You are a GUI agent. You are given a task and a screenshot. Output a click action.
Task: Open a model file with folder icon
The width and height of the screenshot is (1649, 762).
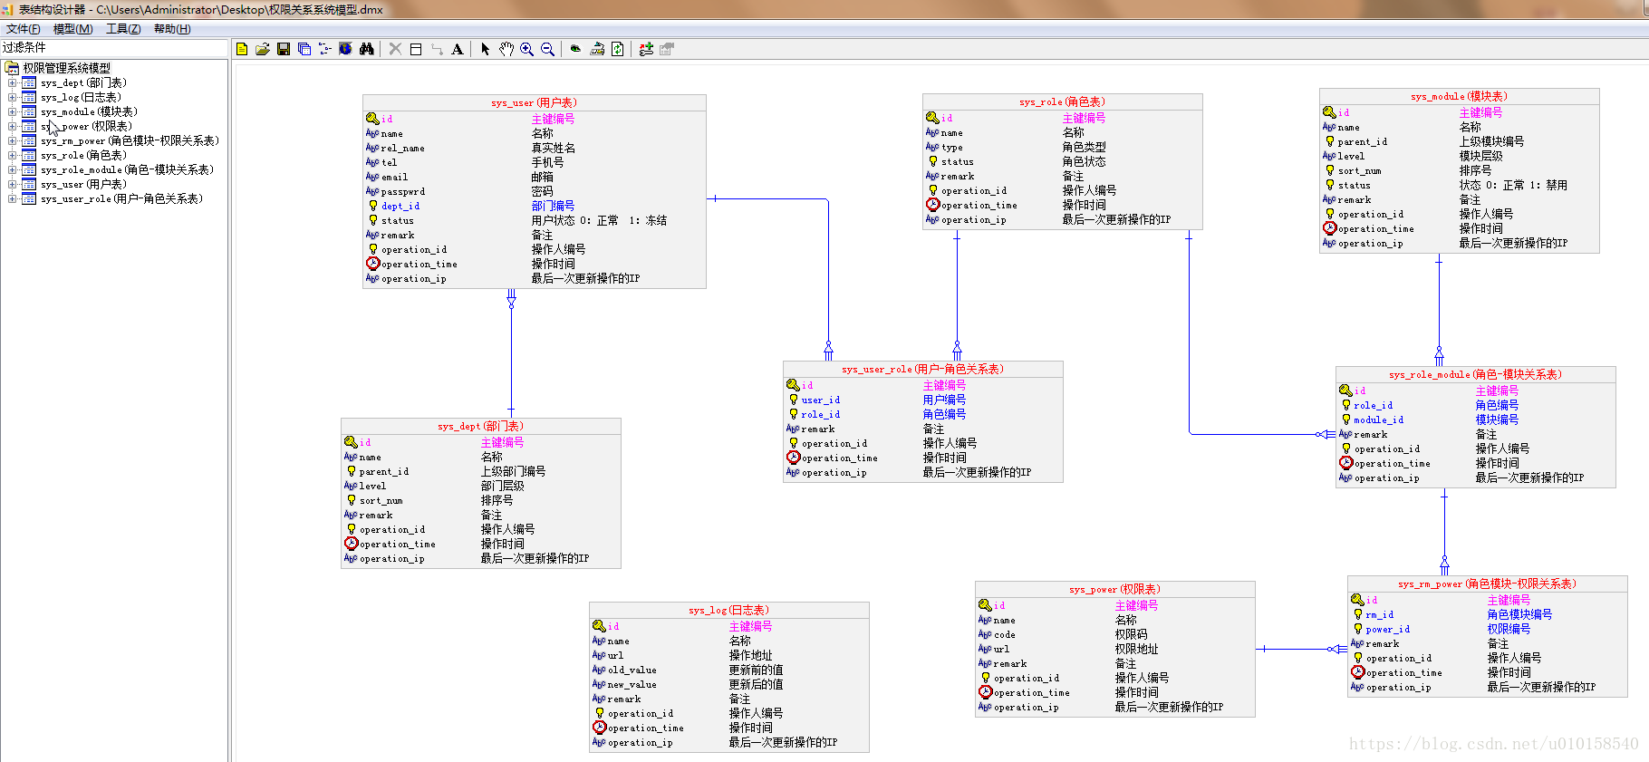click(x=263, y=49)
